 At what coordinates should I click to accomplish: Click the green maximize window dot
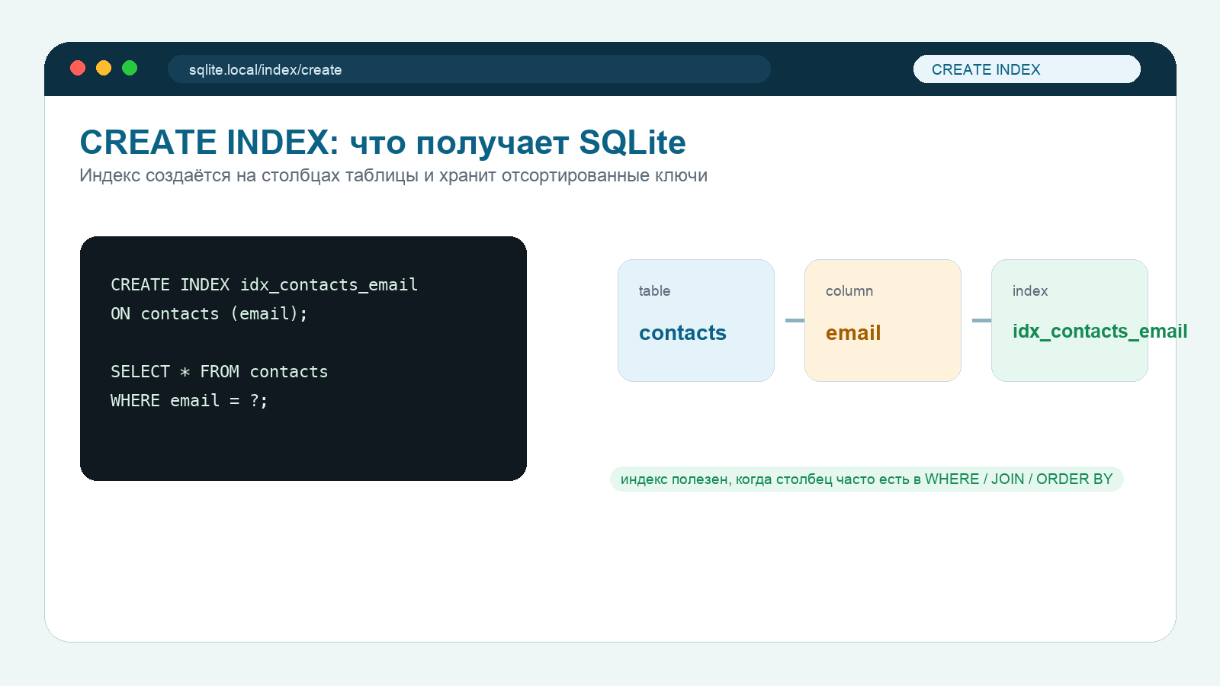pos(130,68)
